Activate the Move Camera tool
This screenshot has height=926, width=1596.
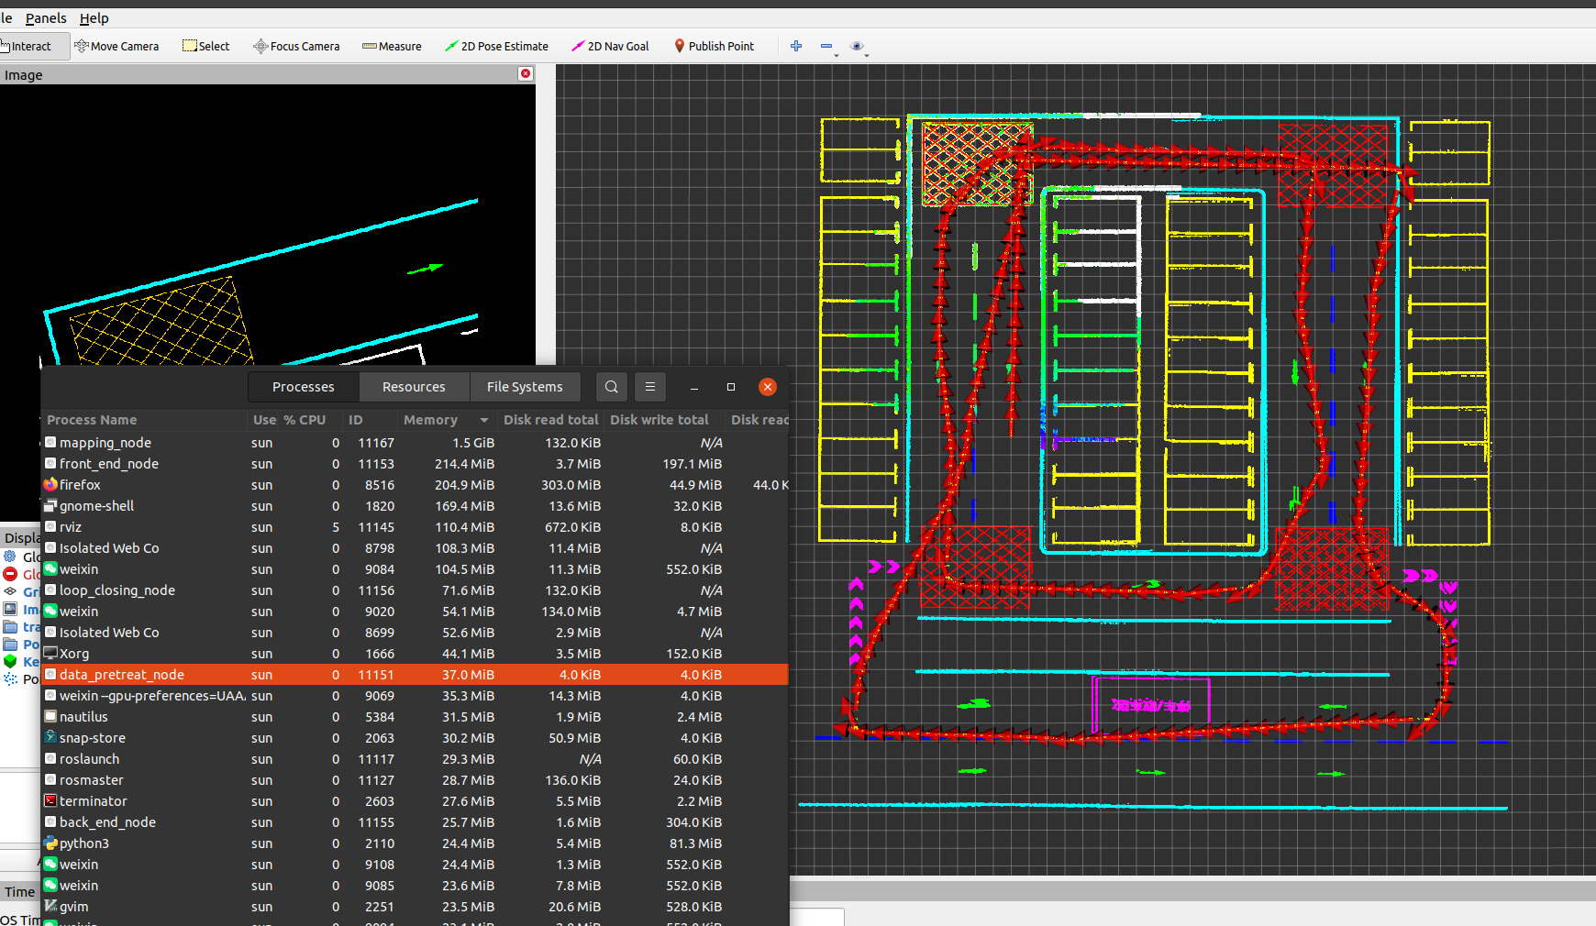[x=116, y=46]
